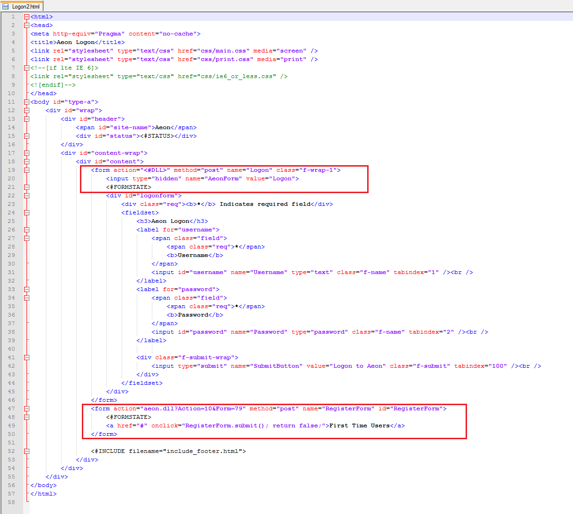Viewport: 573px width, 514px height.
Task: Toggle the username label code fold
Action: point(26,230)
